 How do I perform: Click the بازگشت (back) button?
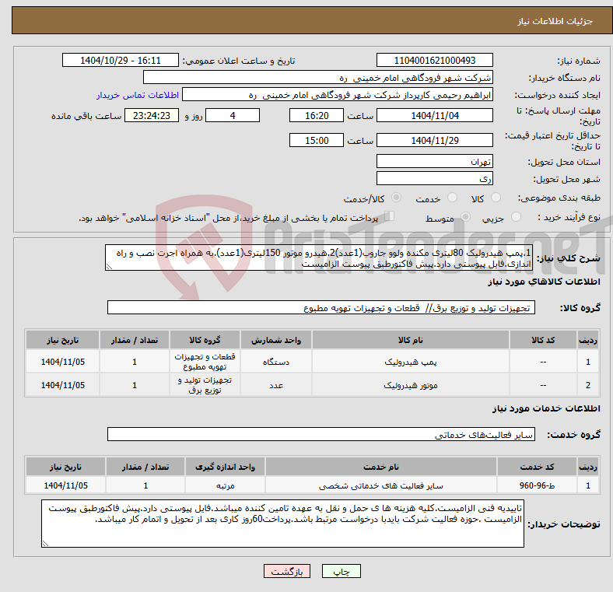287,572
